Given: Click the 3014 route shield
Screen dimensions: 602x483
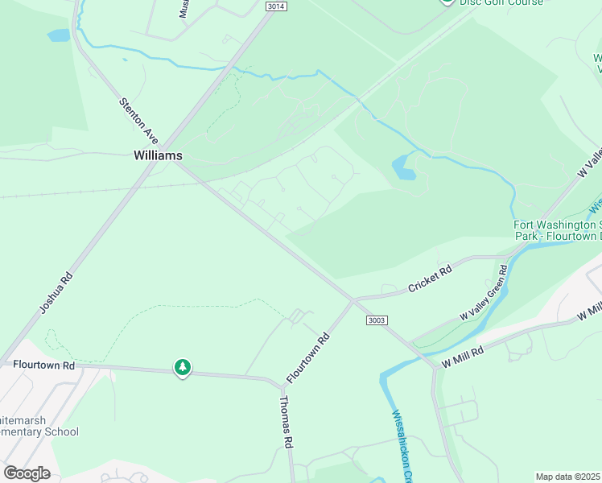Looking at the screenshot, I should (276, 6).
